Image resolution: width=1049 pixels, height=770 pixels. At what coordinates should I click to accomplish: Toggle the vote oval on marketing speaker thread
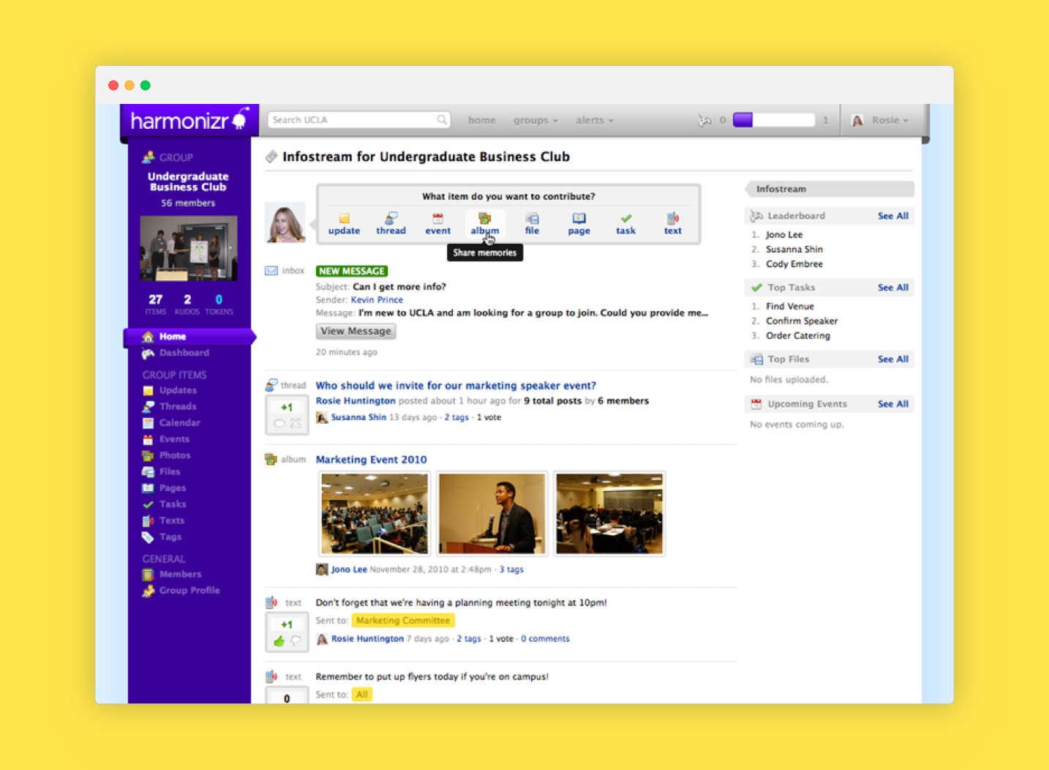tap(279, 423)
